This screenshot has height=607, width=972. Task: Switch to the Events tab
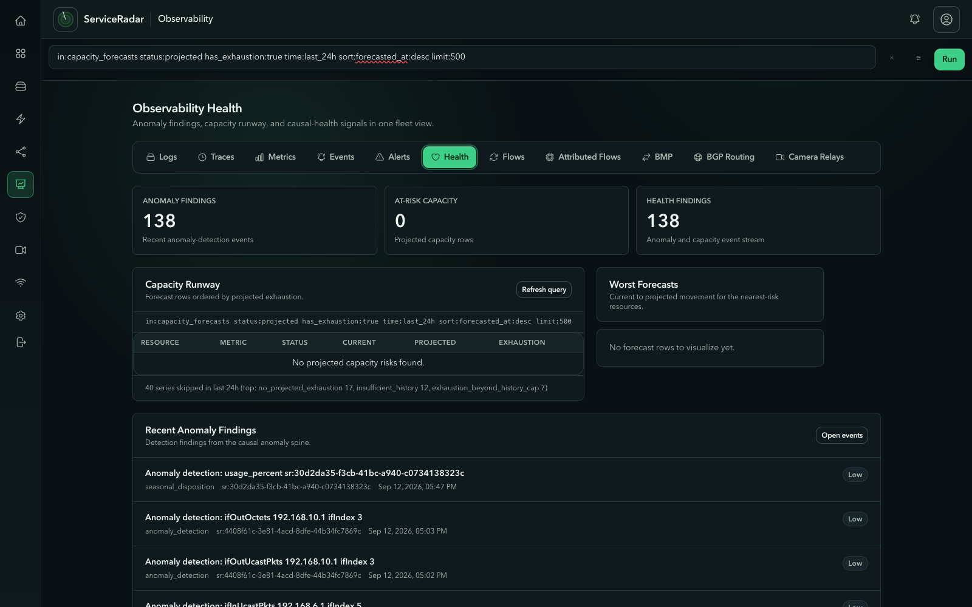[x=335, y=157]
